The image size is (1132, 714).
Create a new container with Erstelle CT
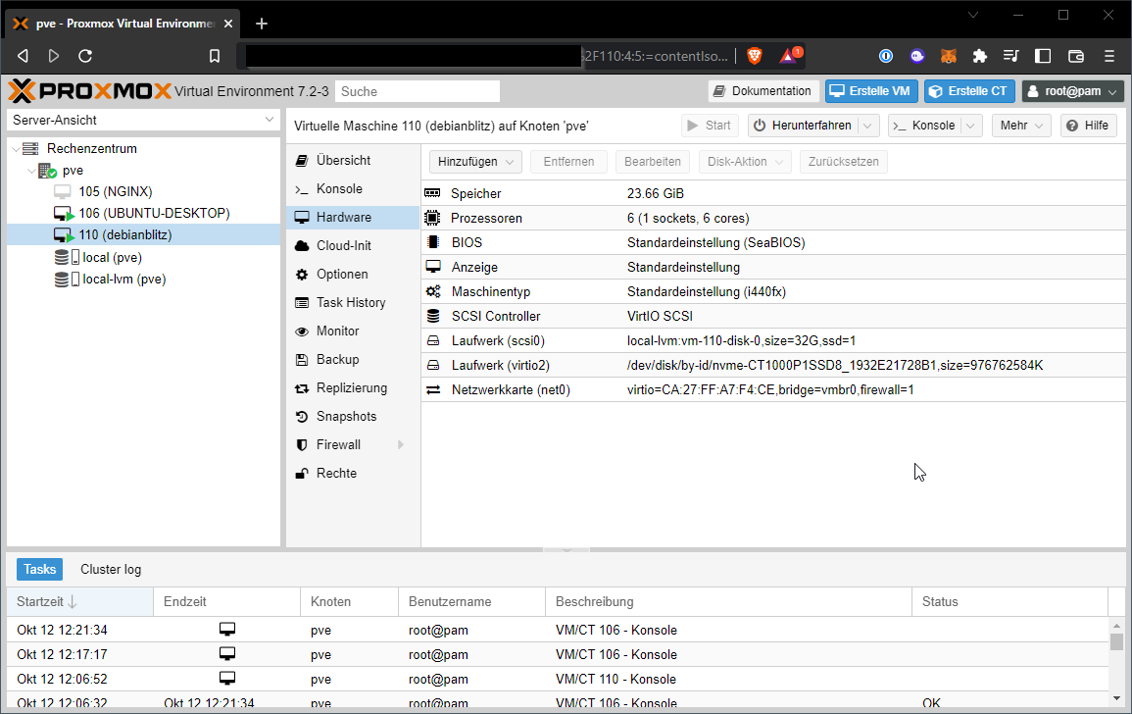pos(969,90)
